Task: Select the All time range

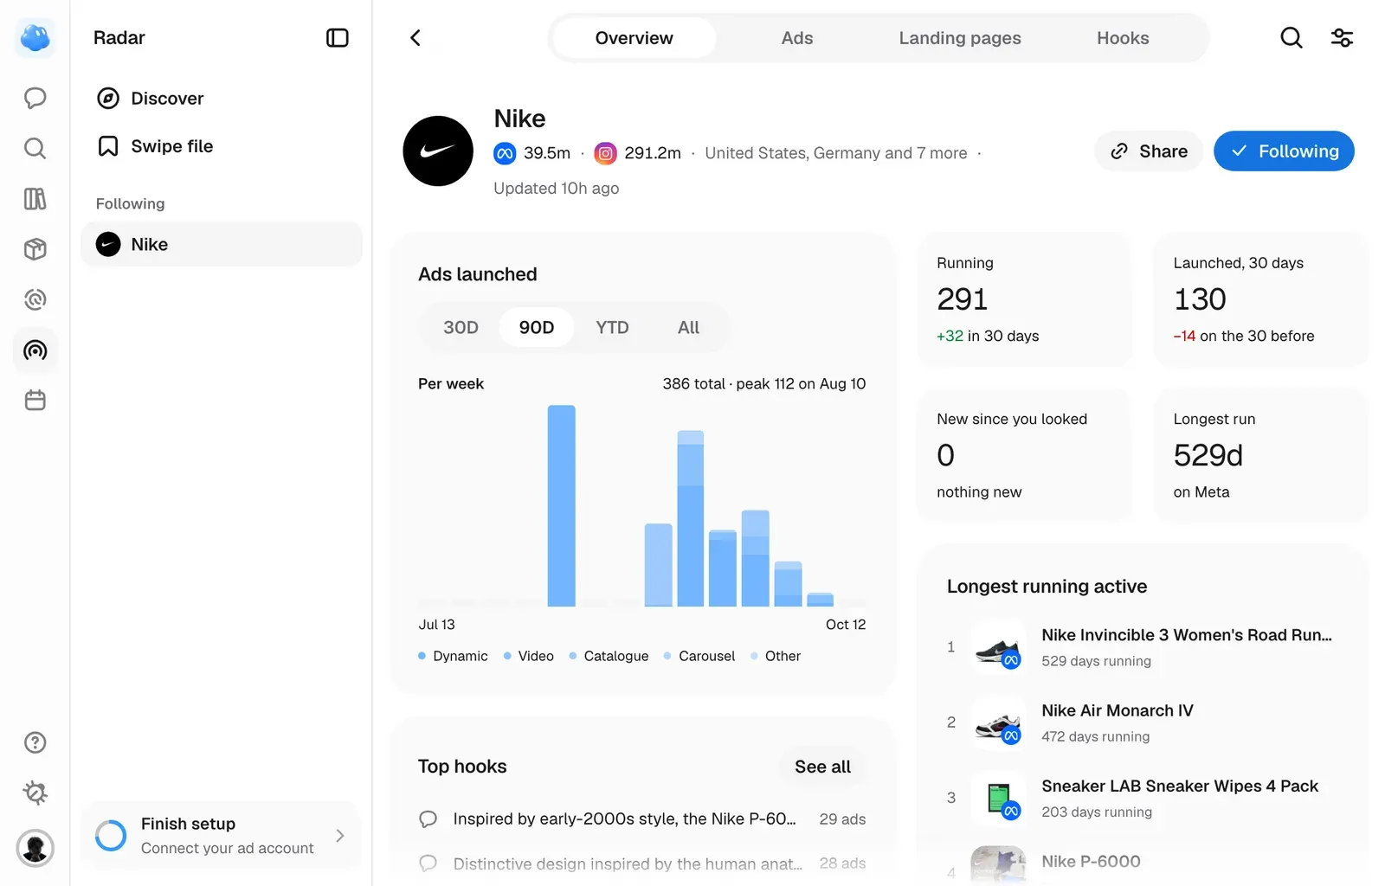Action: point(688,328)
